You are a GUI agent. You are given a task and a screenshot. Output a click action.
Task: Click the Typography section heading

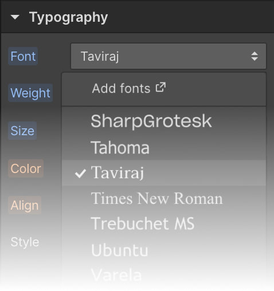click(x=68, y=18)
